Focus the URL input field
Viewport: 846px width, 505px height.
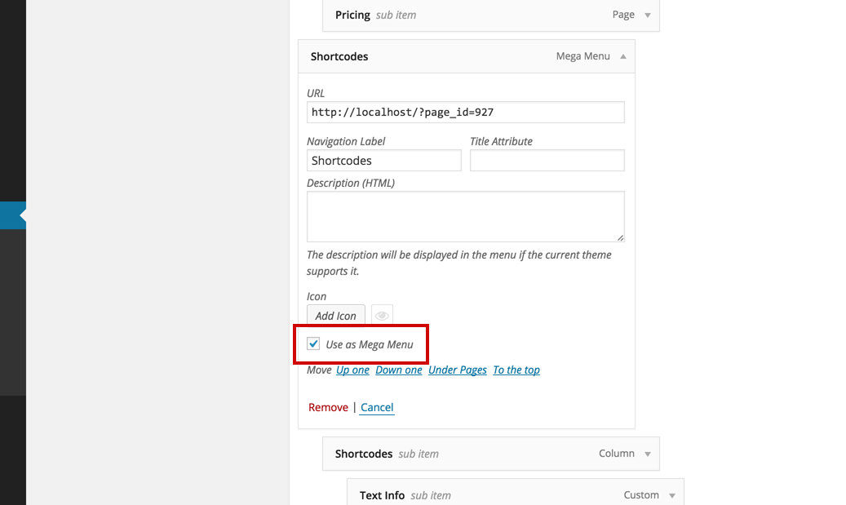(466, 113)
